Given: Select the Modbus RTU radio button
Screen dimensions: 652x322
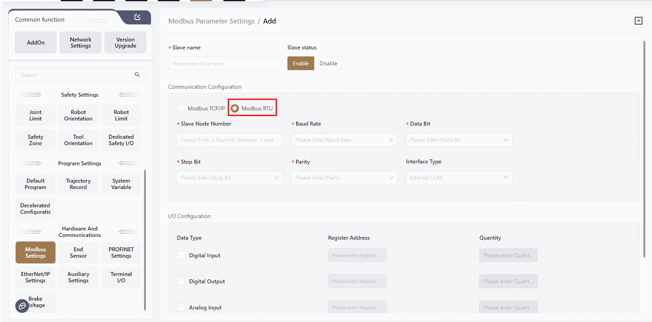Looking at the screenshot, I should [x=235, y=109].
